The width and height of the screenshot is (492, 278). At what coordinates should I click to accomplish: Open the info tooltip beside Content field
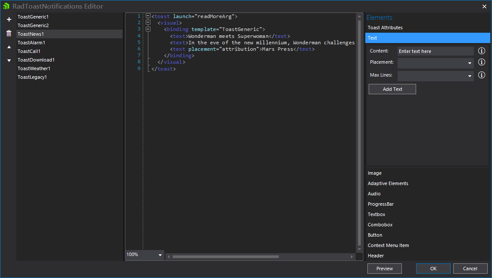(x=482, y=50)
